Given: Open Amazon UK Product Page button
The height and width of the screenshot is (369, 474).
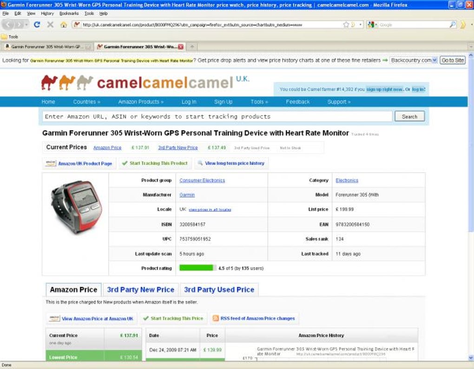Looking at the screenshot, I should (79, 163).
